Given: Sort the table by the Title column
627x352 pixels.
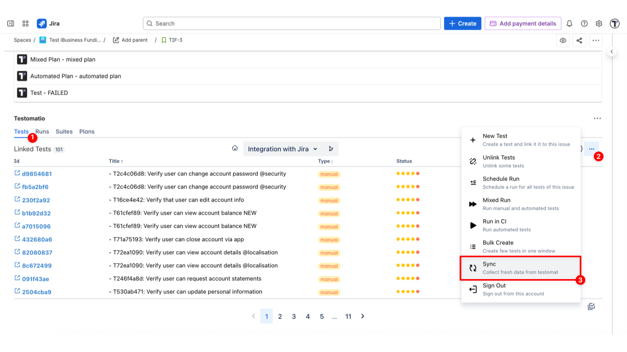Looking at the screenshot, I should pyautogui.click(x=116, y=161).
